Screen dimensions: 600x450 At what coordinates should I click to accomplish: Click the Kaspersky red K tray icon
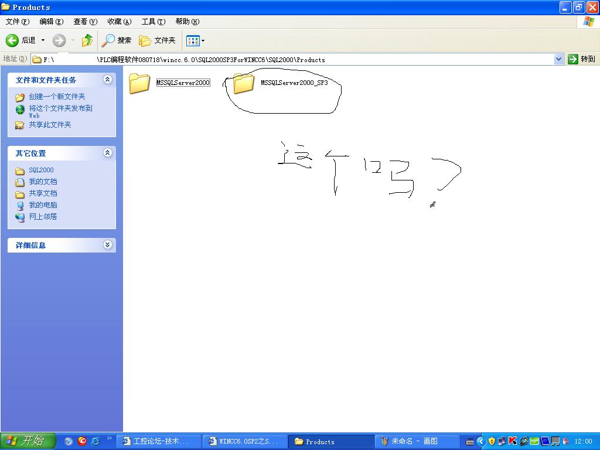[513, 441]
